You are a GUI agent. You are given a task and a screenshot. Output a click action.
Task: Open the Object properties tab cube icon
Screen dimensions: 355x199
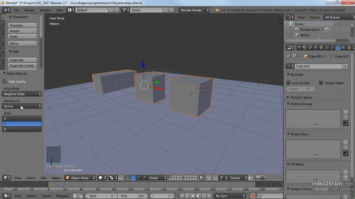click(x=321, y=48)
